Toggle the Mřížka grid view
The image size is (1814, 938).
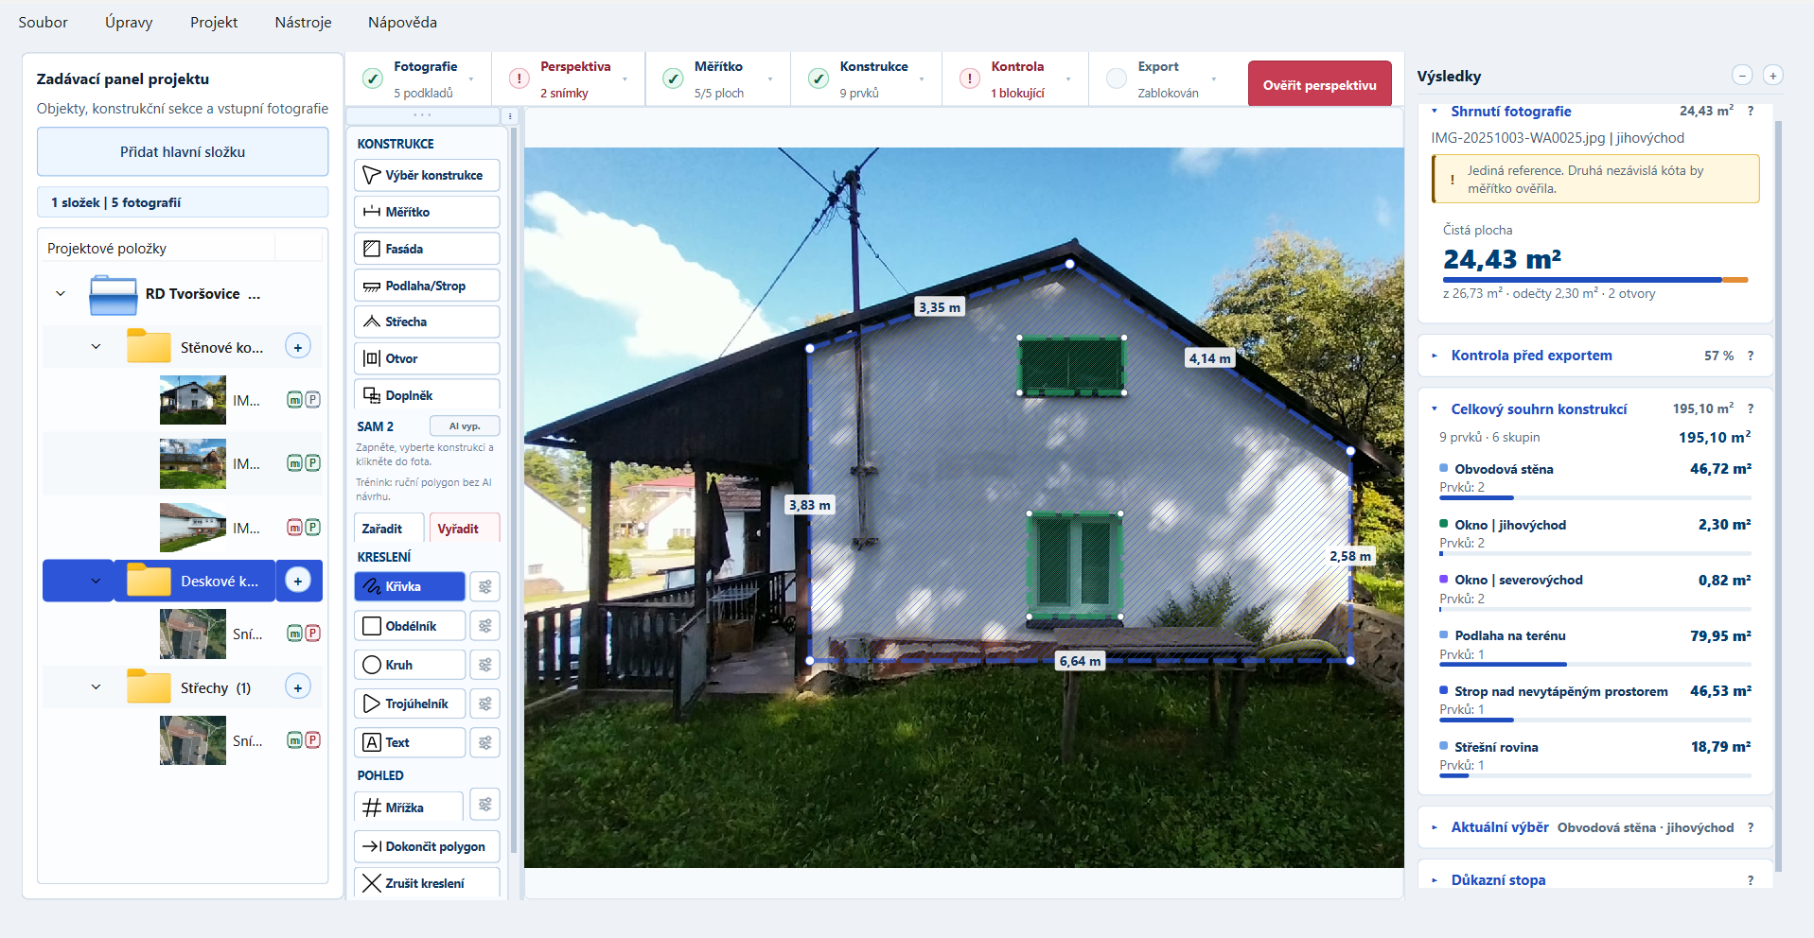(x=409, y=808)
